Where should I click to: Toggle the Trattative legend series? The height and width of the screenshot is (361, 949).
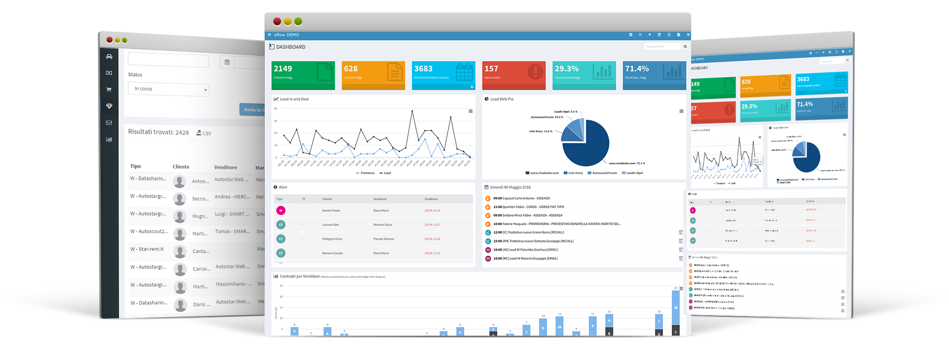point(365,173)
